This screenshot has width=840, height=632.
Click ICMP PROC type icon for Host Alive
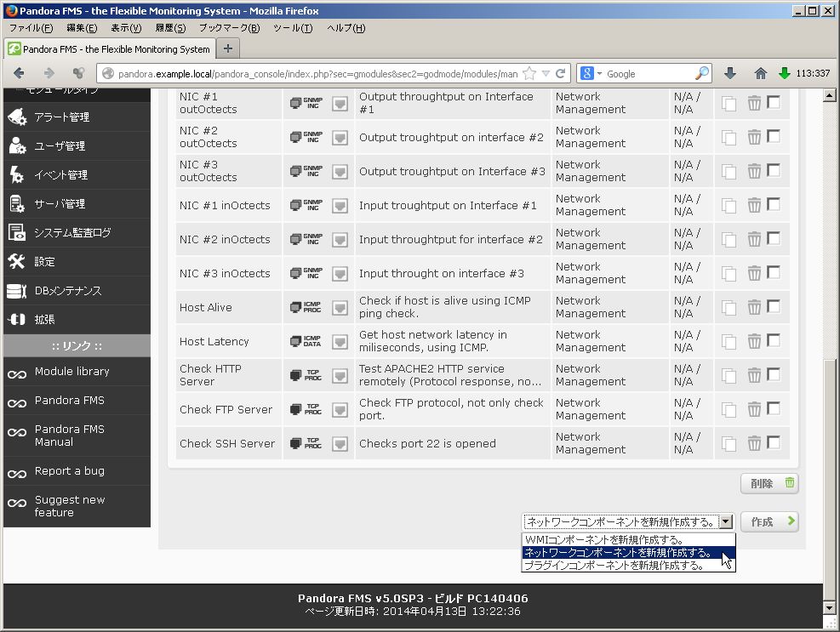point(306,307)
